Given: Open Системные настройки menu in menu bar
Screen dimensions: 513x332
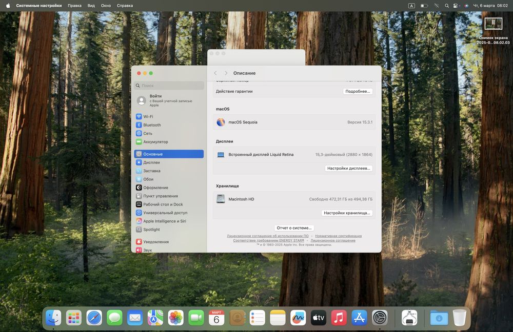Looking at the screenshot, I should (x=39, y=6).
